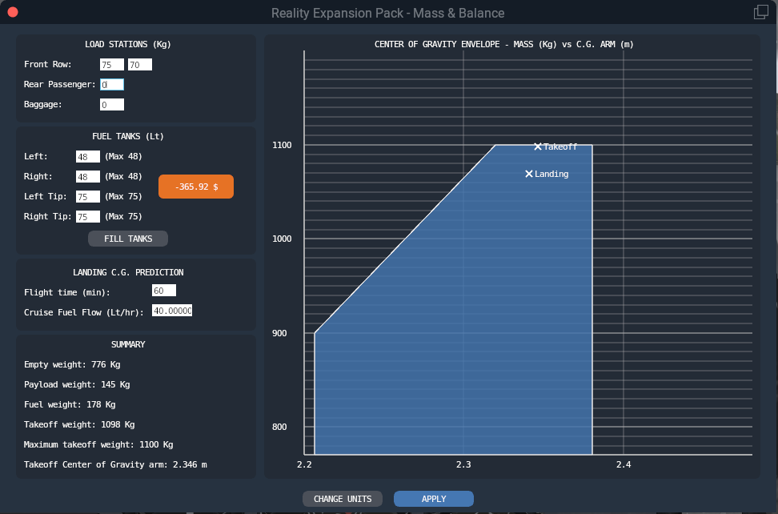
Task: Click the Baggage weight input
Action: 111,105
